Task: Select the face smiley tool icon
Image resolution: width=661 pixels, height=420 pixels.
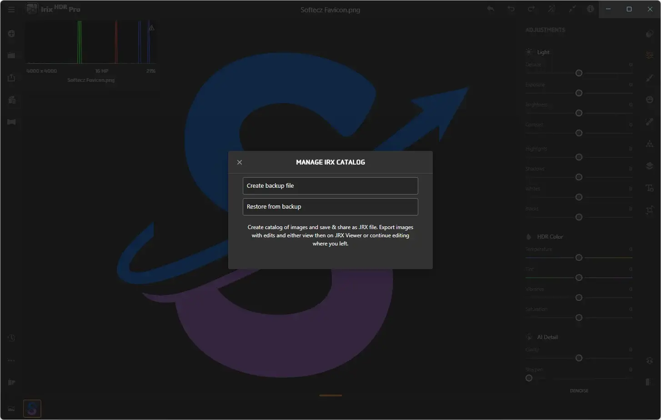Action: point(650,100)
